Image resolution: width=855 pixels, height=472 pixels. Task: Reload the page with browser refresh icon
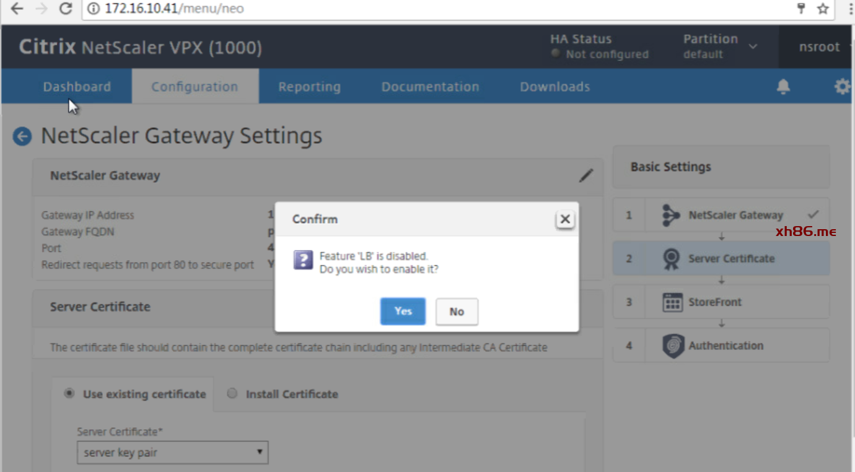click(65, 9)
